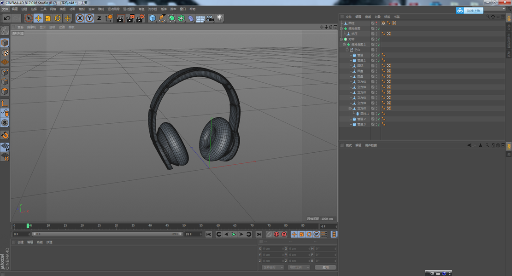This screenshot has width=512, height=276.
Task: Open the 摄像机 viewport menu
Action: [x=32, y=28]
